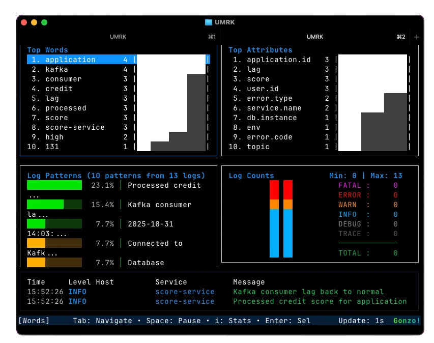Open the 'Processed credit score' log entry
The height and width of the screenshot is (343, 434).
[x=320, y=301]
